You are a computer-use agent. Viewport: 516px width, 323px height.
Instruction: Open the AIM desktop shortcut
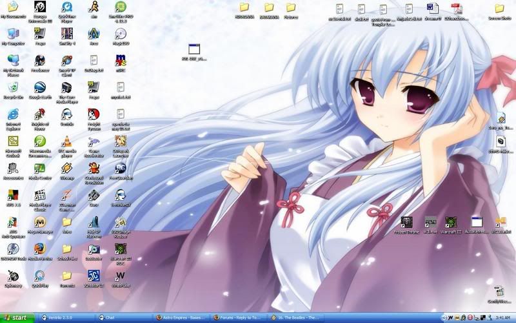[x=94, y=8]
